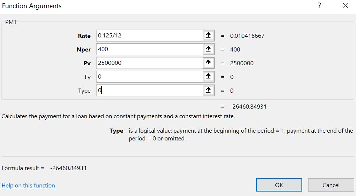Select range via Fv field arrow icon
The image size is (356, 196).
coord(208,77)
